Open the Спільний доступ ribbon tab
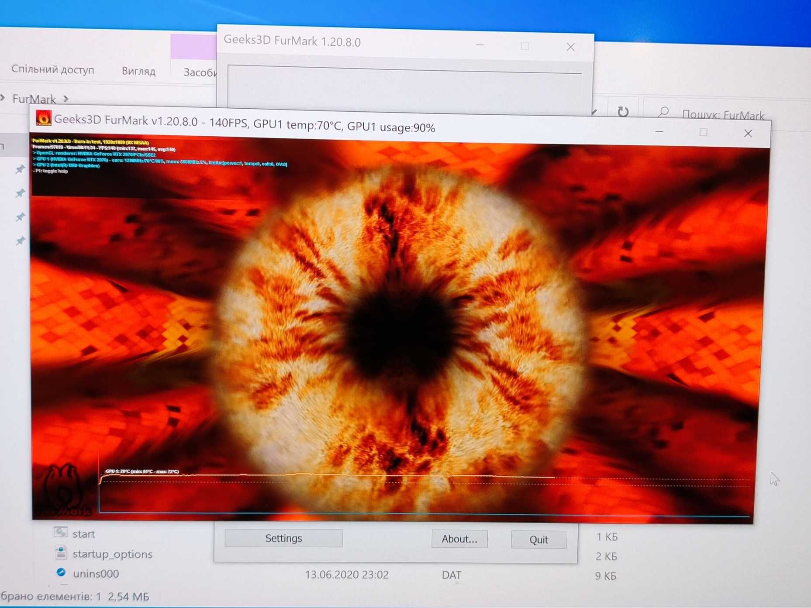 [x=53, y=69]
